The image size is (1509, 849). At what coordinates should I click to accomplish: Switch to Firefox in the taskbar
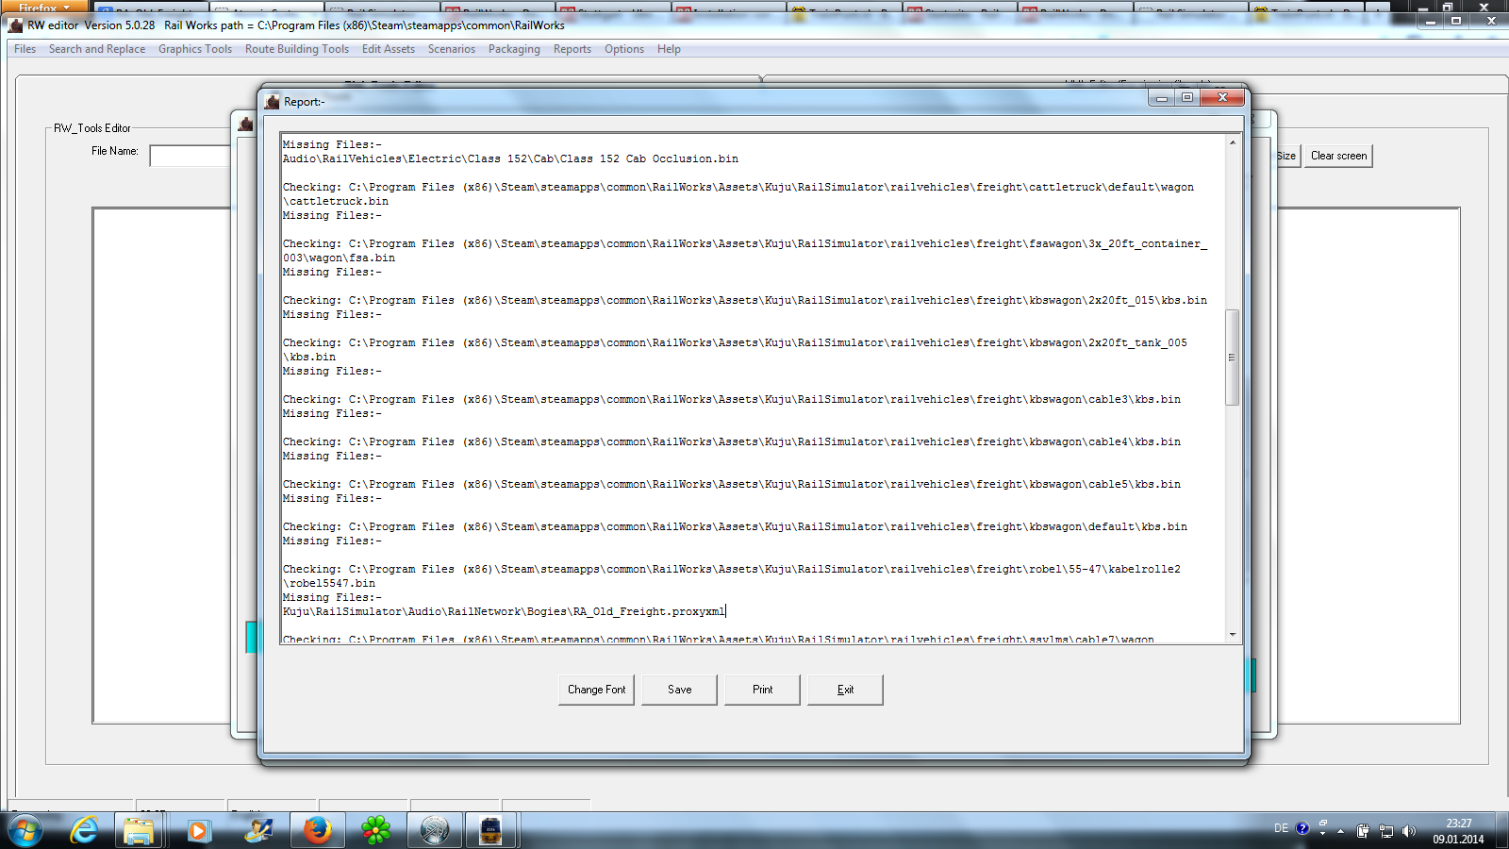[x=317, y=830]
